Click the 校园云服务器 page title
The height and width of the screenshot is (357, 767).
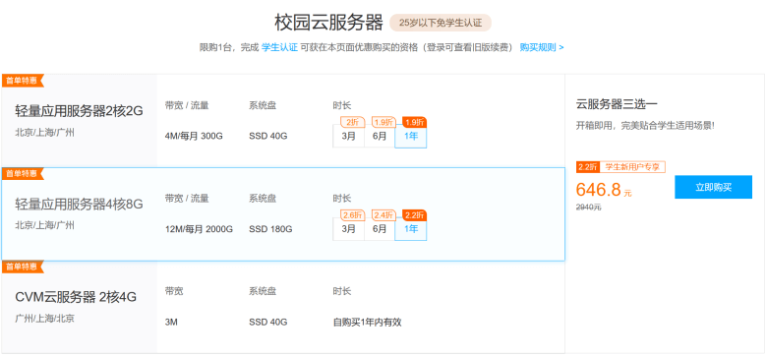point(328,23)
